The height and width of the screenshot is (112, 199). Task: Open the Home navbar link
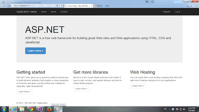[44, 12]
